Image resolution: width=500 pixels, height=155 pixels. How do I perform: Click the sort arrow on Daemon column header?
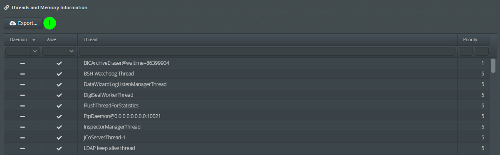(33, 40)
